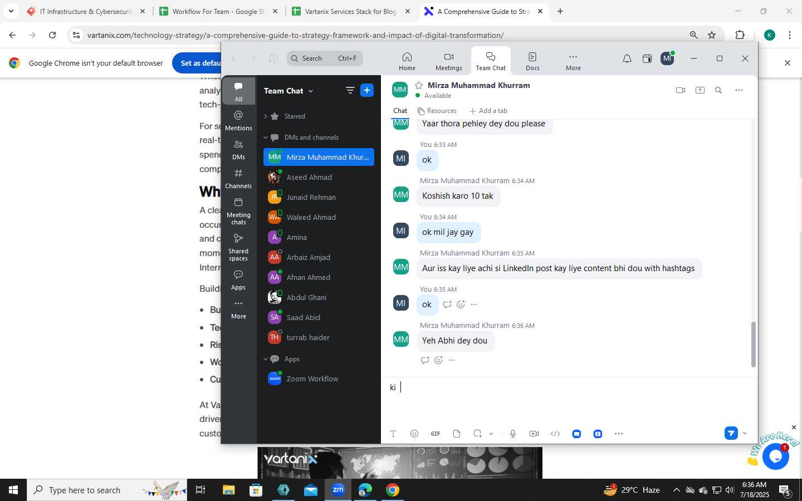Collapse the Apps section in chat list

[x=266, y=359]
